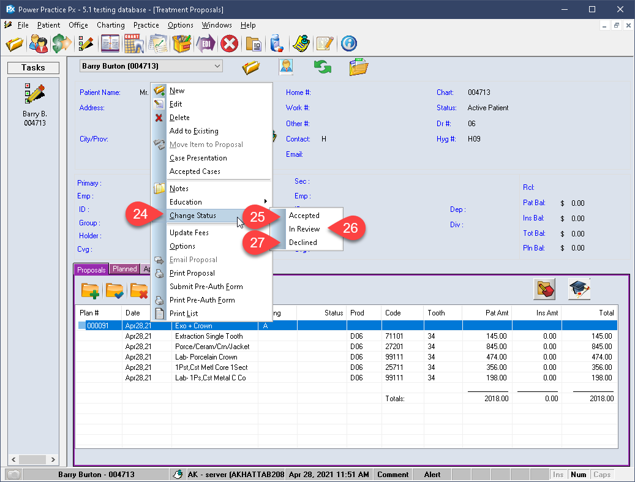This screenshot has height=482, width=635.
Task: Select plan 000091 row
Action: [347, 326]
